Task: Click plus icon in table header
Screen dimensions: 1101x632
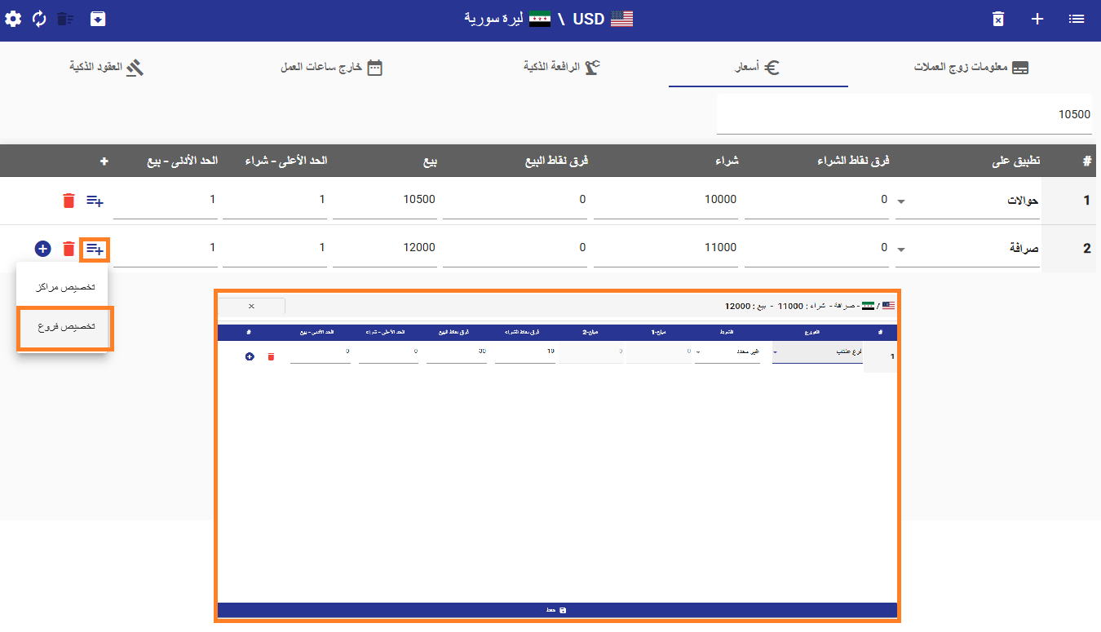Action: coord(104,161)
